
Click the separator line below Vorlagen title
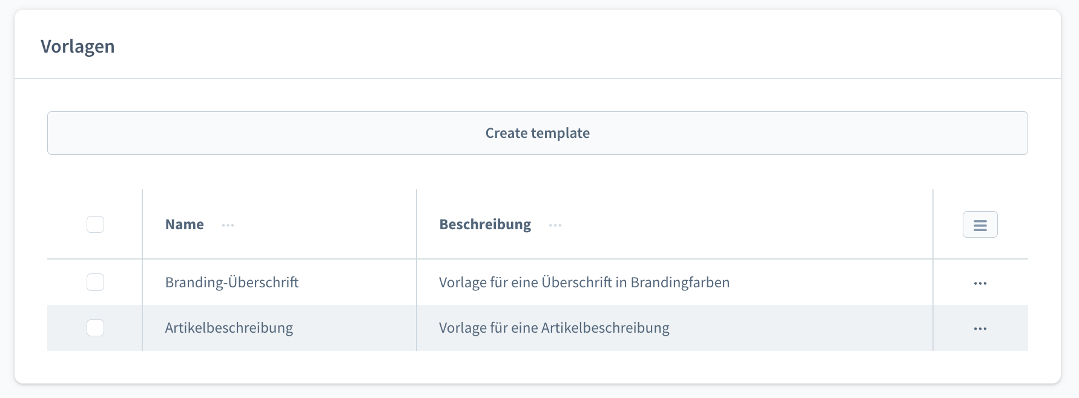[x=538, y=79]
